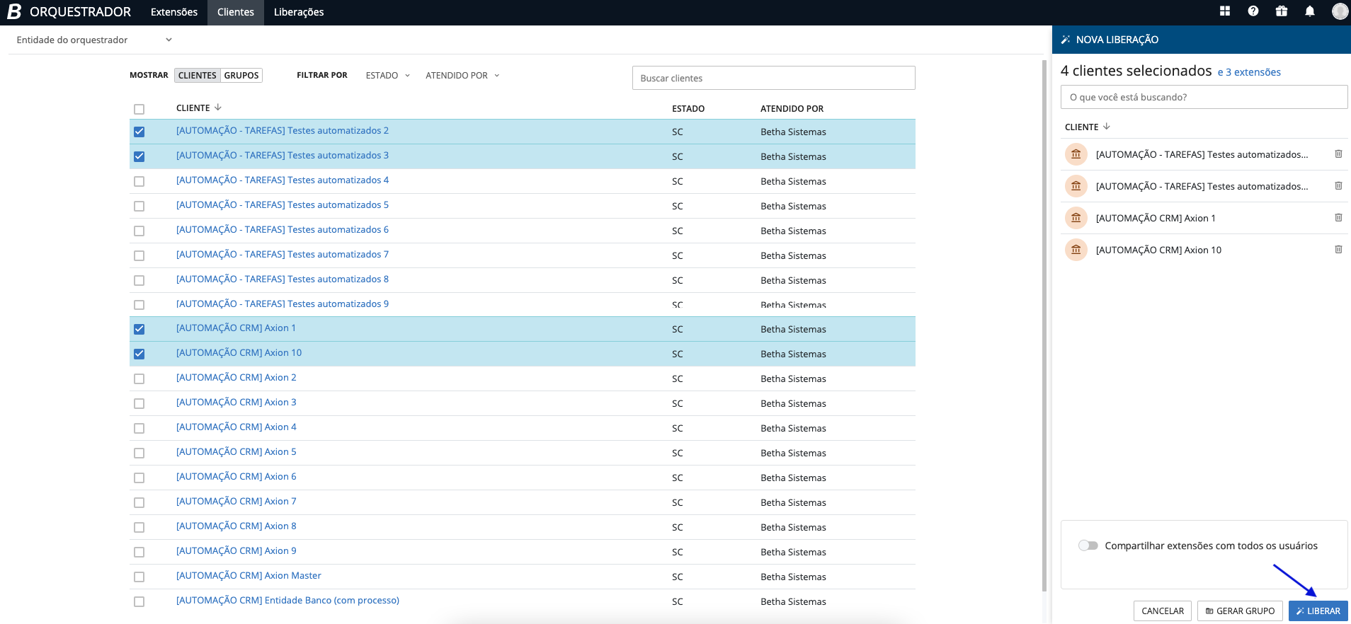Open Axion 3 client link
This screenshot has height=624, width=1351.
point(236,402)
